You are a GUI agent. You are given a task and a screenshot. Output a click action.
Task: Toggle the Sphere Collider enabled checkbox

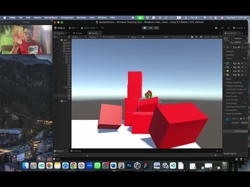tap(231, 71)
